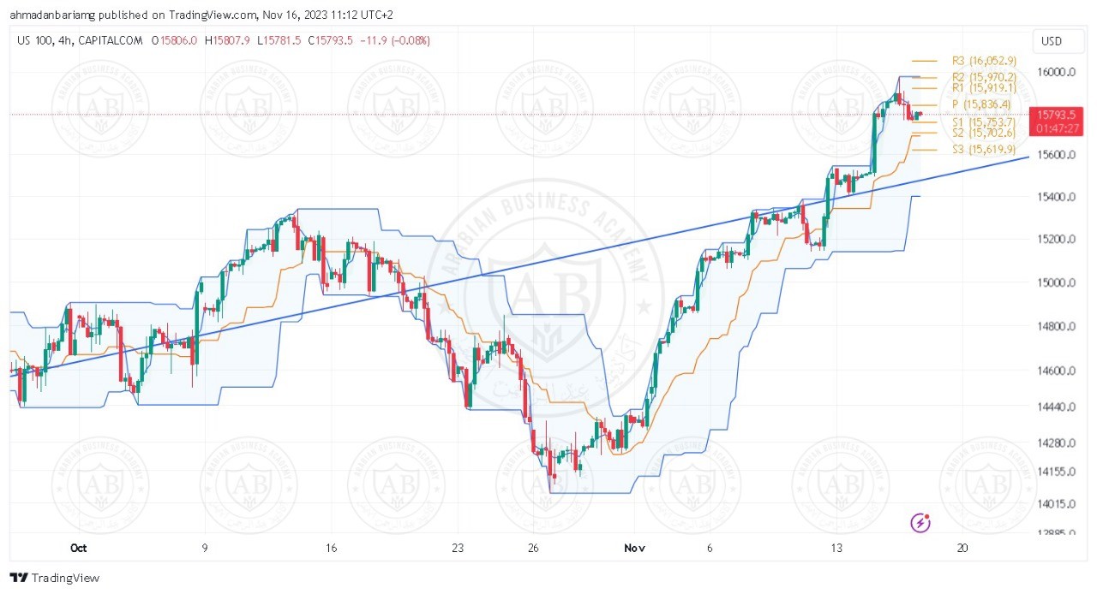
Task: Click the TradingView logo at bottom left
Action: coord(55,578)
